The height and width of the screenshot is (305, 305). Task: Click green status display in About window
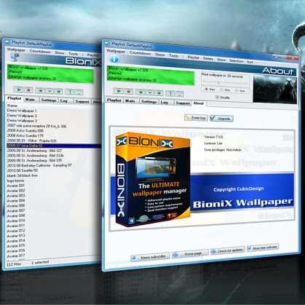pyautogui.click(x=151, y=75)
